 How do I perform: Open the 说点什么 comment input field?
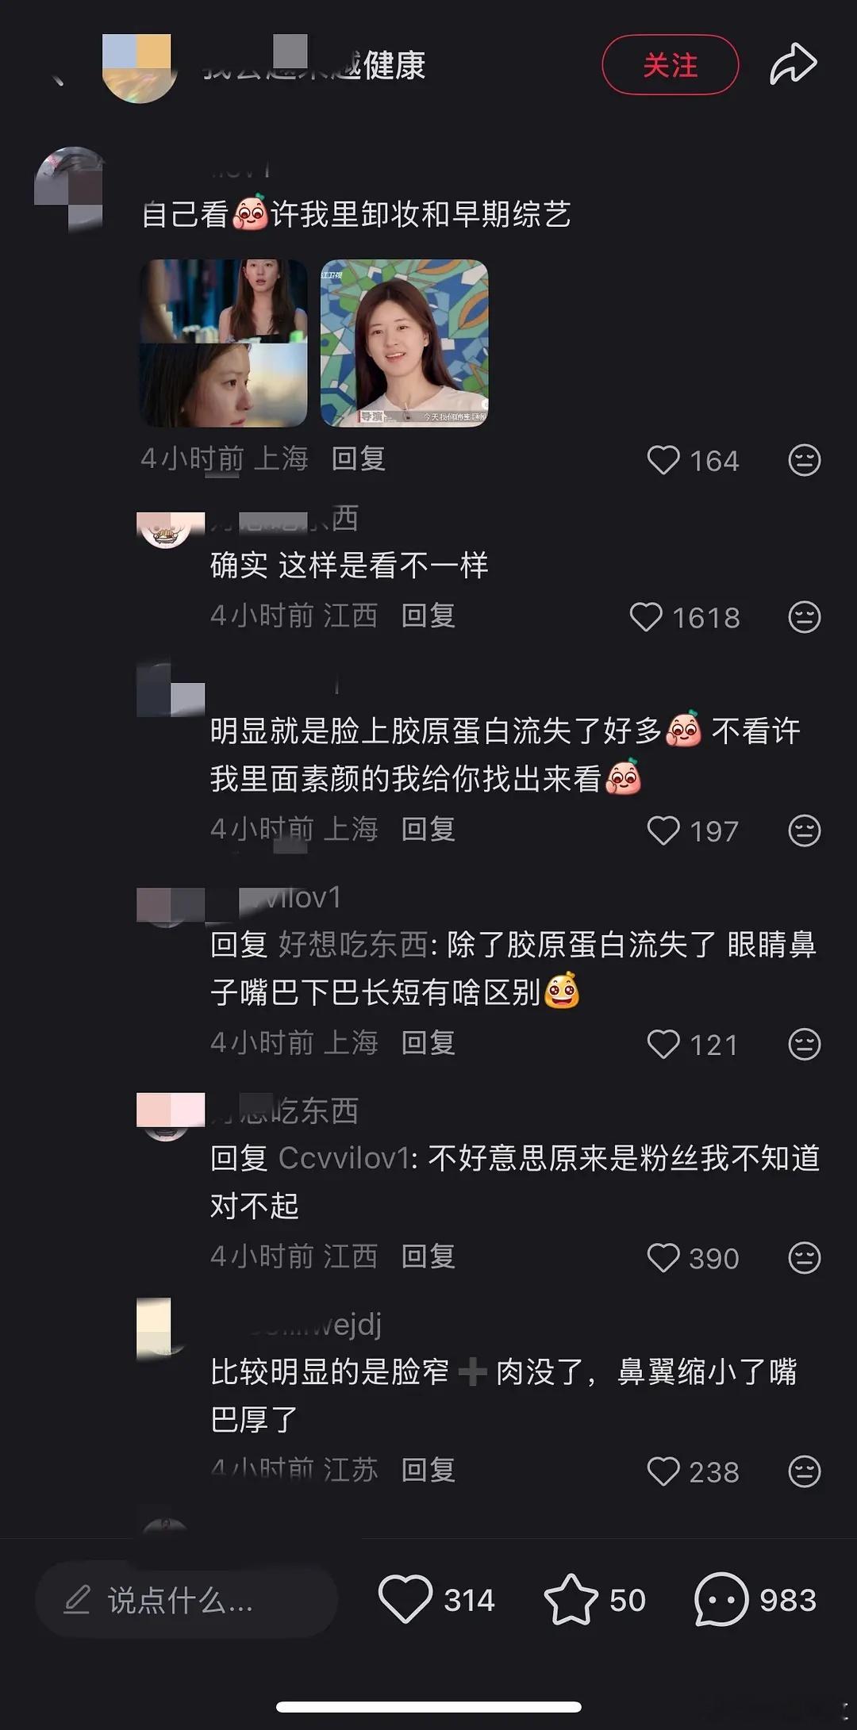(186, 1600)
